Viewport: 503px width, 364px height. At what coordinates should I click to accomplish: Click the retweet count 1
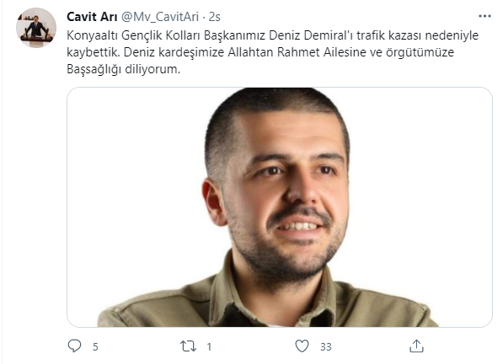click(x=209, y=346)
